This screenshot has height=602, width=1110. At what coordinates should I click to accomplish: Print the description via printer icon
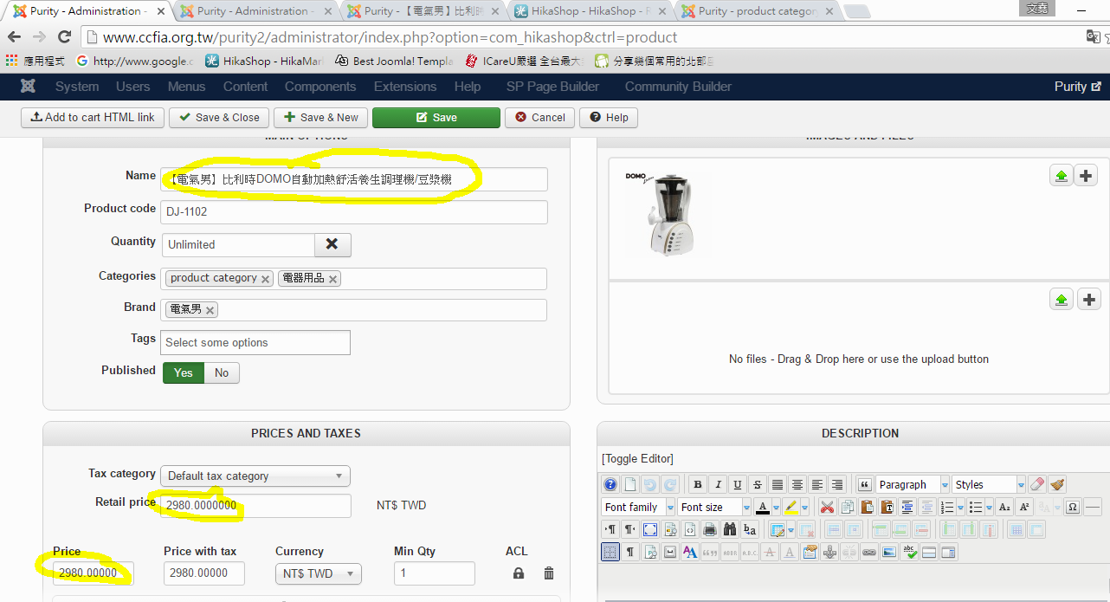[x=710, y=529]
